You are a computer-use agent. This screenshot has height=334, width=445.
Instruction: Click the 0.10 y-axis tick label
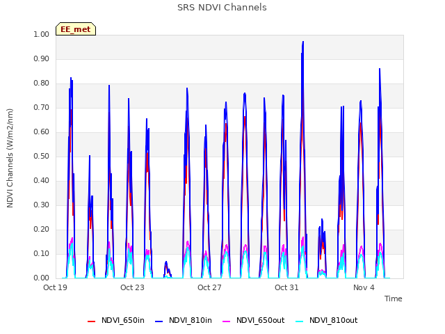click(42, 253)
